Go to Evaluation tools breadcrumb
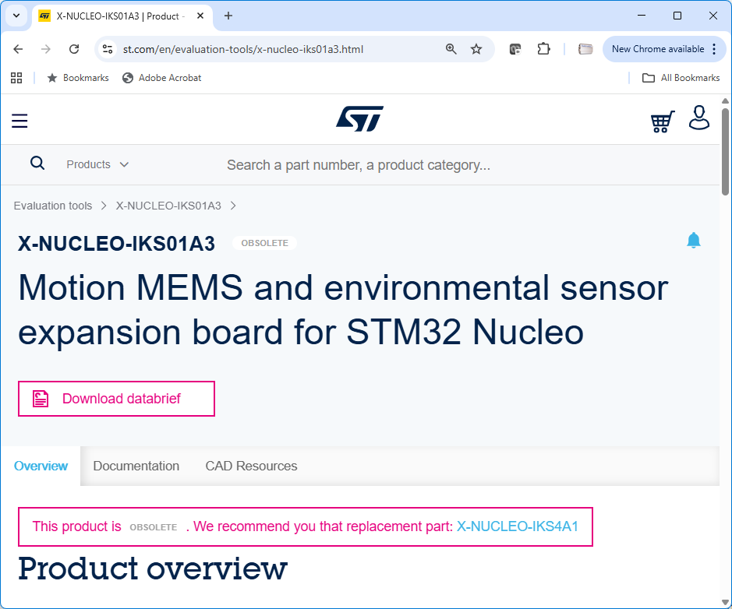 coord(53,206)
